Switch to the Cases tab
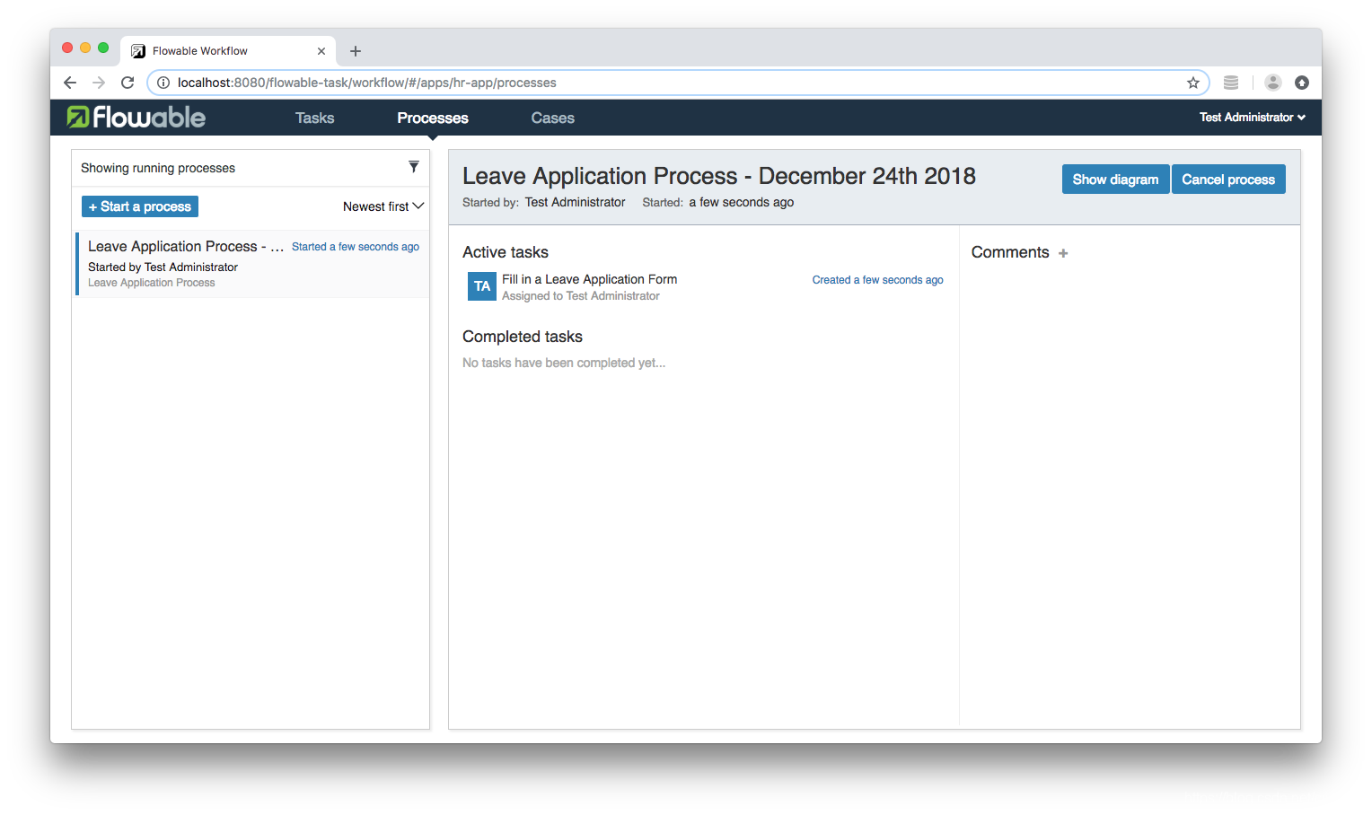The image size is (1372, 815). (552, 118)
